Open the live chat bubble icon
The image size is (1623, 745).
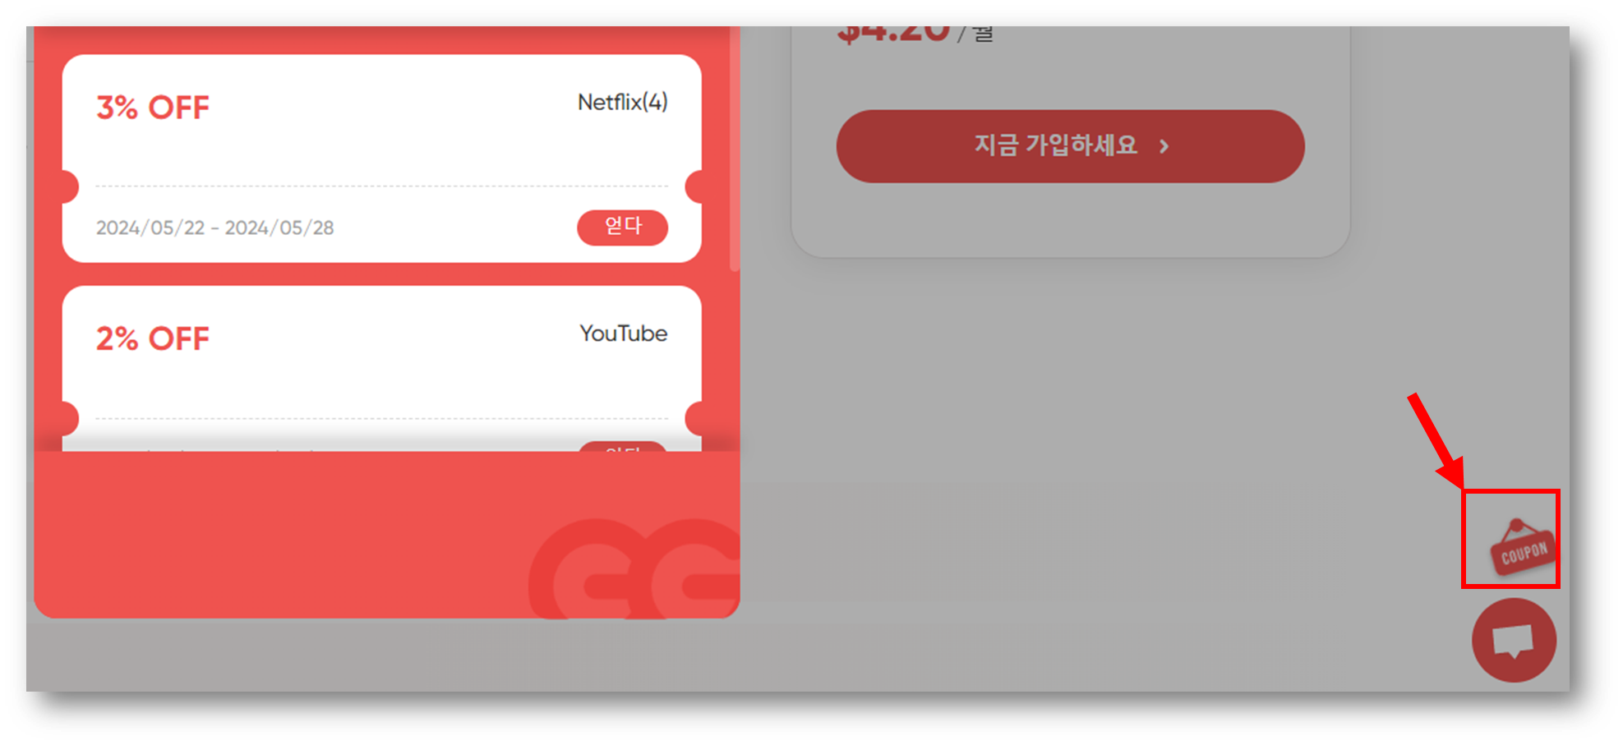click(x=1514, y=640)
